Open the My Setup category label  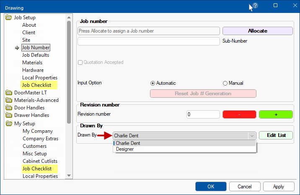coord(25,124)
